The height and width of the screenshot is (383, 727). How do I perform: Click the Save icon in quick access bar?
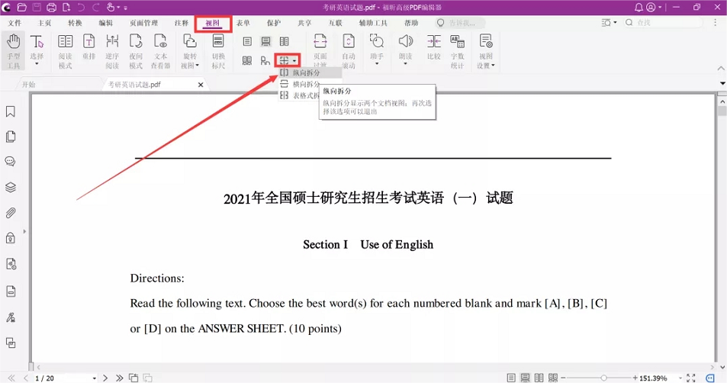pos(37,8)
